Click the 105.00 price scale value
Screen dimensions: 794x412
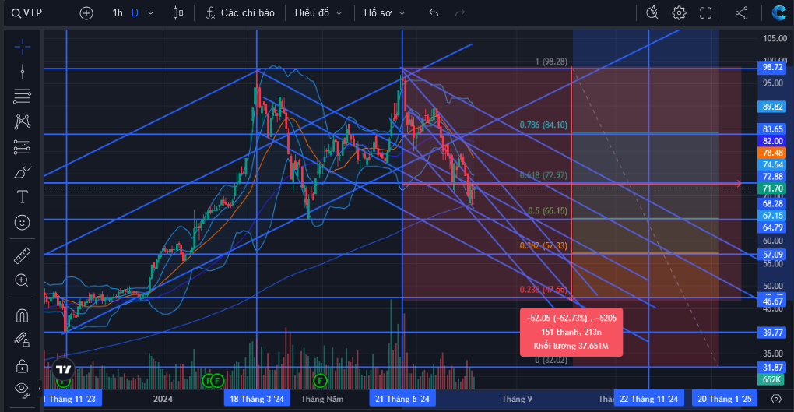[775, 38]
